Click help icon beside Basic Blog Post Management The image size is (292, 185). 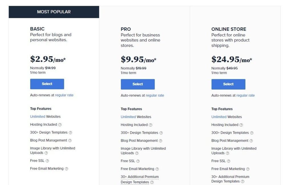tap(70, 141)
